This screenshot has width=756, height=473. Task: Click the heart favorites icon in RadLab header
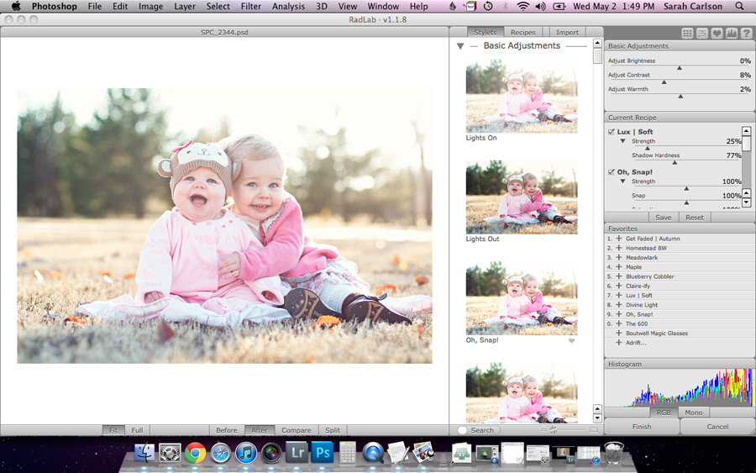[x=717, y=33]
